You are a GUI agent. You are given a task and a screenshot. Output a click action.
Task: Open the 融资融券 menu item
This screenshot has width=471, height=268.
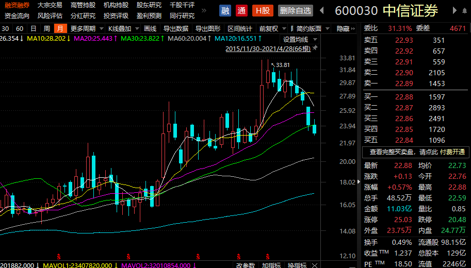tap(18, 5)
